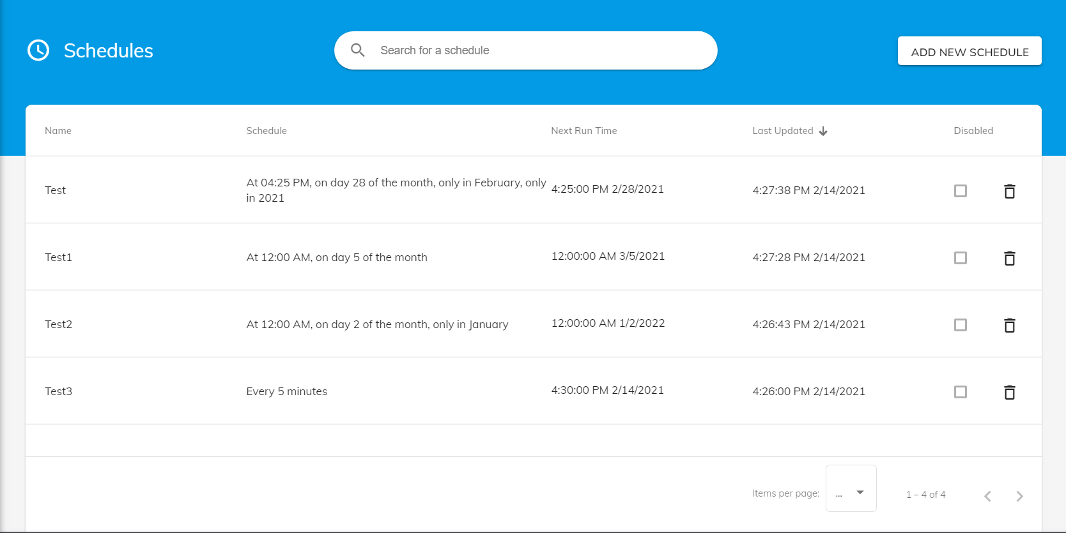
Task: Click the 'Every 5 minutes' schedule text
Action: (286, 391)
